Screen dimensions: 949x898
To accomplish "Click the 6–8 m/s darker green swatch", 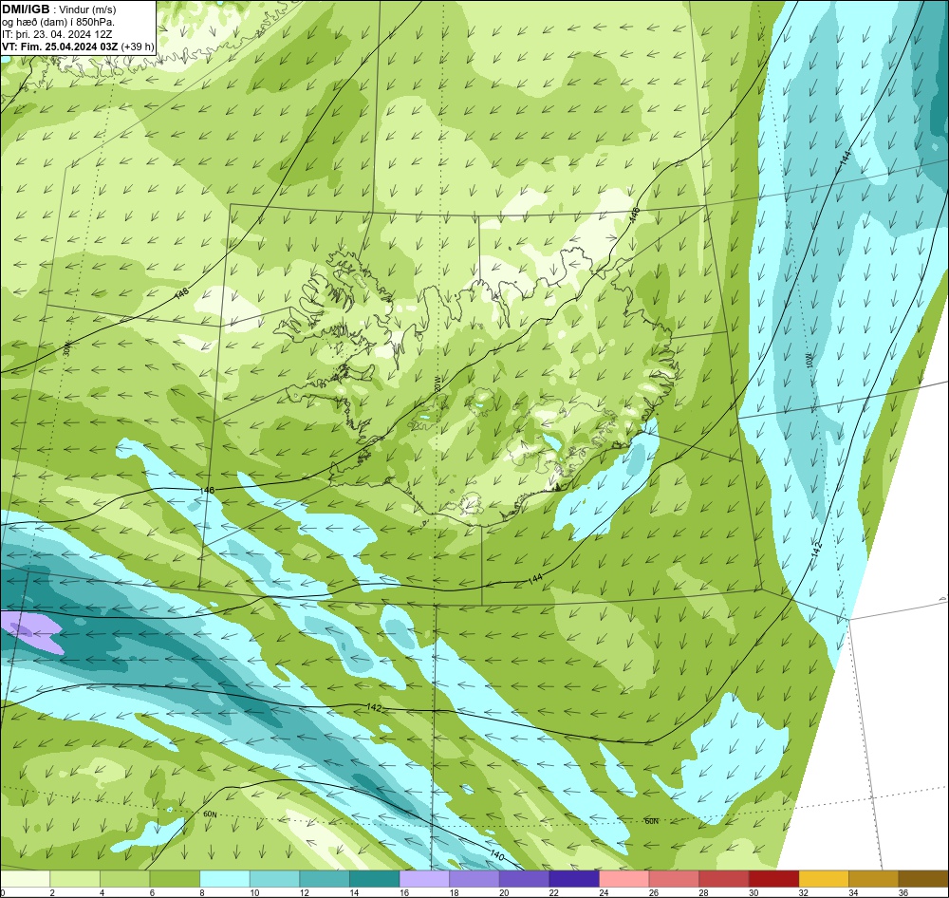I will pyautogui.click(x=175, y=879).
